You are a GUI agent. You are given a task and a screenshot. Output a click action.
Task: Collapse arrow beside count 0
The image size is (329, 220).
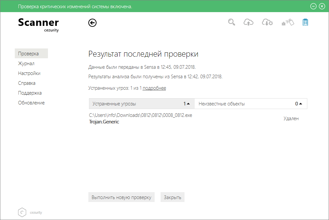pyautogui.click(x=300, y=104)
